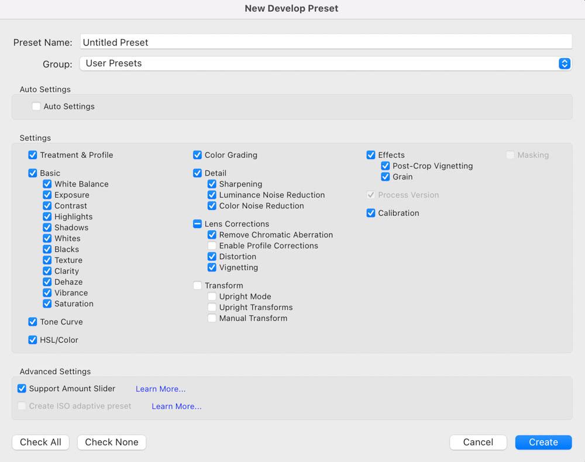585x462 pixels.
Task: Enable the Auto Settings checkbox
Action: (36, 106)
